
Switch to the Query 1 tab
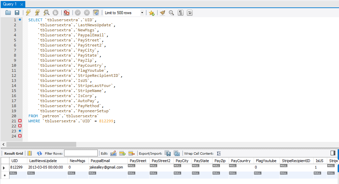coord(10,4)
